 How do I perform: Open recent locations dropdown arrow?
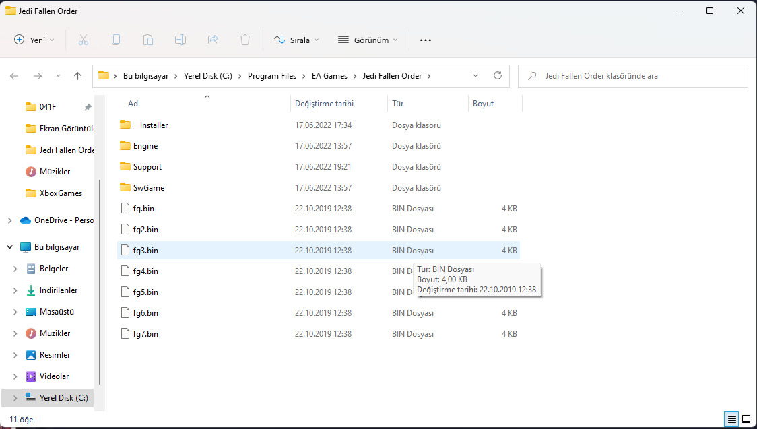coord(59,75)
